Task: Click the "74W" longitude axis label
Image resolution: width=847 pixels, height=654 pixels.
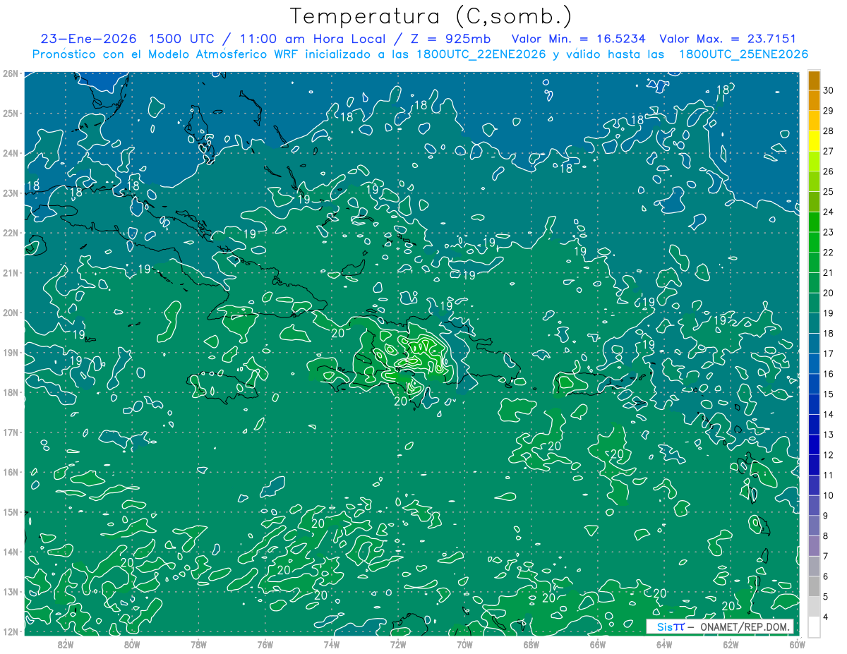Action: 332,643
